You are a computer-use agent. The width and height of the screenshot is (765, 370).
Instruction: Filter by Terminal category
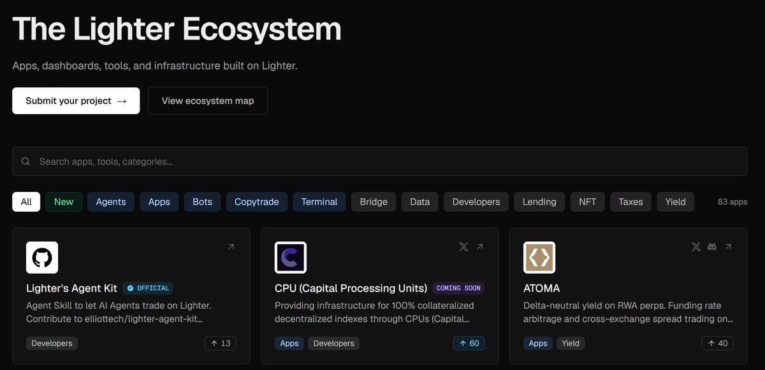319,202
